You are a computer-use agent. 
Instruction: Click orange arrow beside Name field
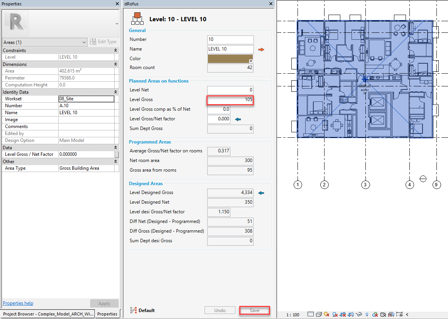tap(261, 49)
